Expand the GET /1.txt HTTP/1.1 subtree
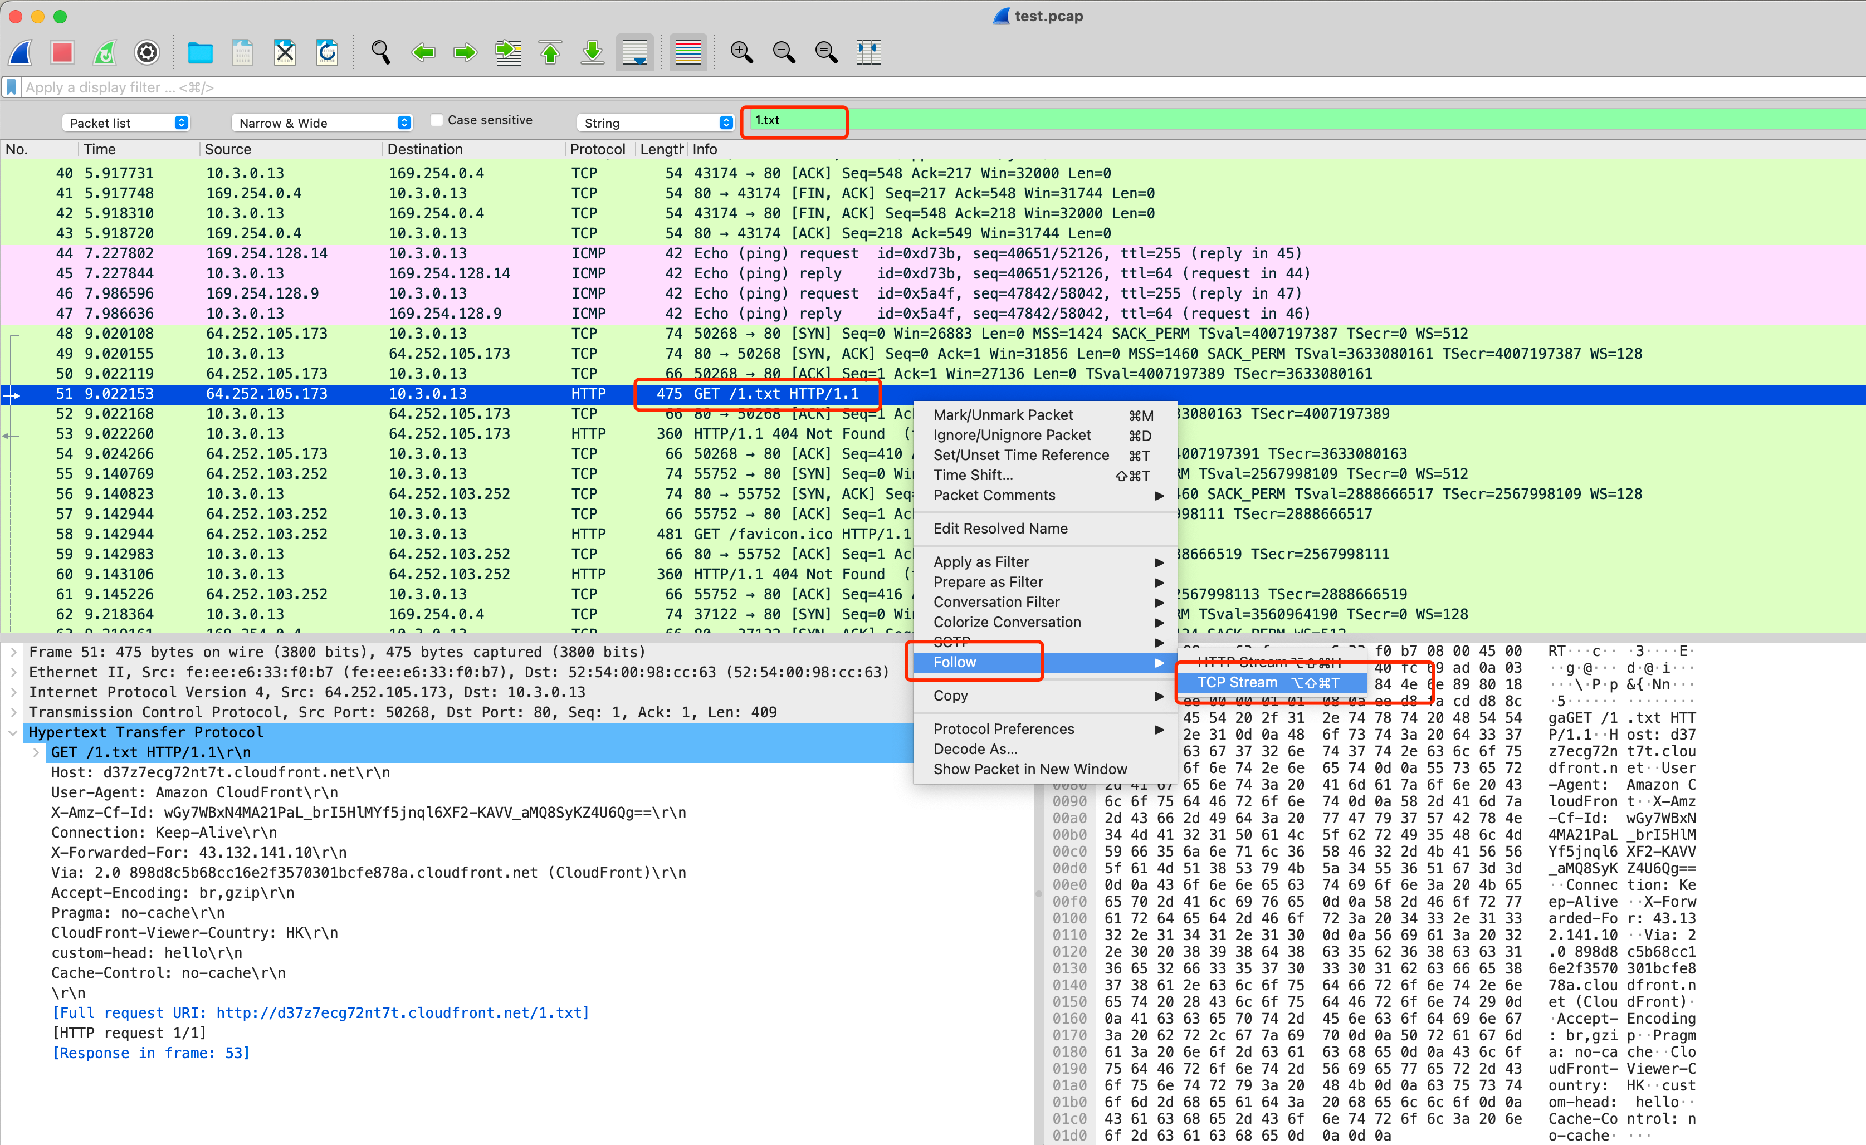Screen dimensions: 1866x1145 [36, 752]
